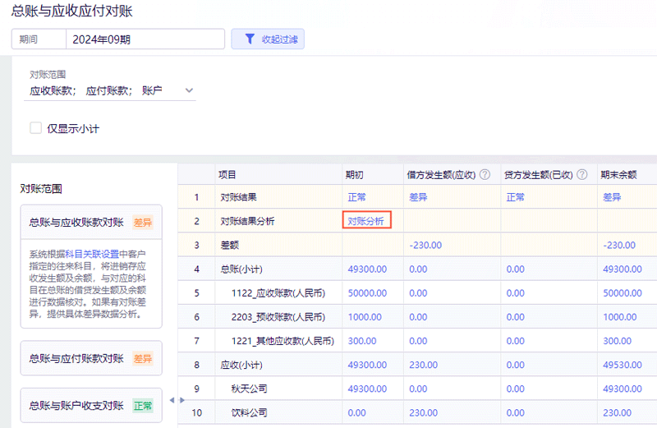Open 230.00 期末余额 of 饮料公司
This screenshot has height=428, width=657.
pyautogui.click(x=618, y=412)
